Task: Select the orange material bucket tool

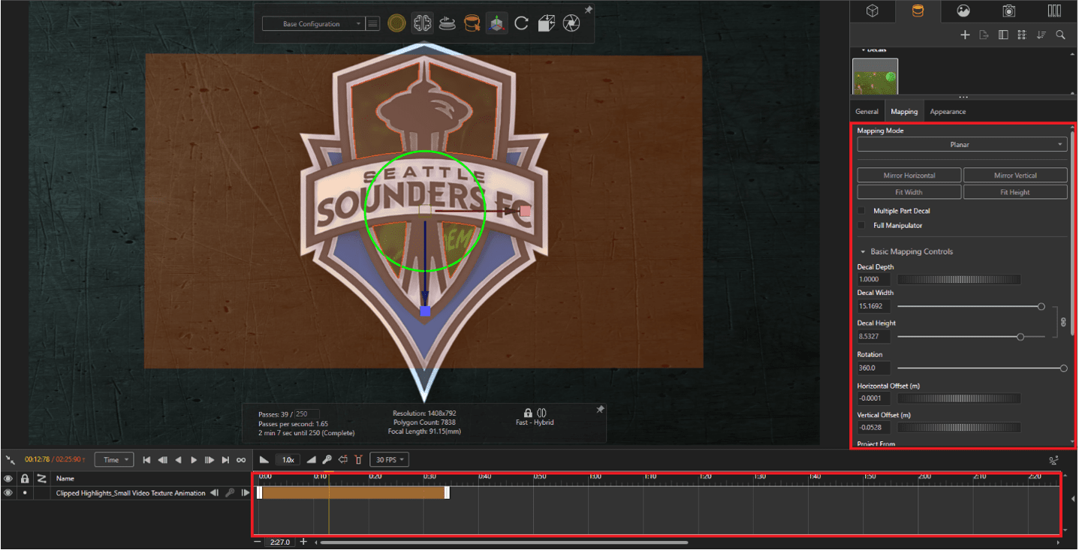Action: pyautogui.click(x=472, y=24)
